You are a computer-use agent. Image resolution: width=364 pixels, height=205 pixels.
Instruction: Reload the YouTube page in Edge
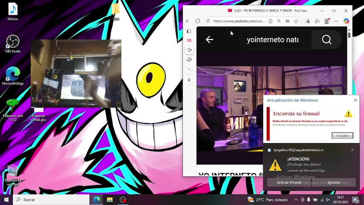tap(198, 21)
